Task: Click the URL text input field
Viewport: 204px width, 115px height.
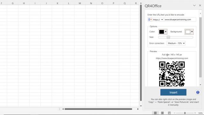Action: tap(180, 19)
